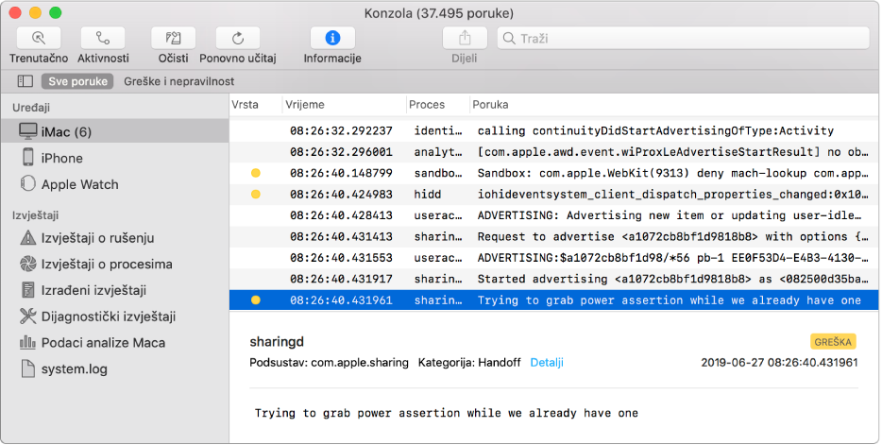The width and height of the screenshot is (882, 445).
Task: Select the 'ADVERTISING: Advertising new item' row
Action: click(x=553, y=215)
